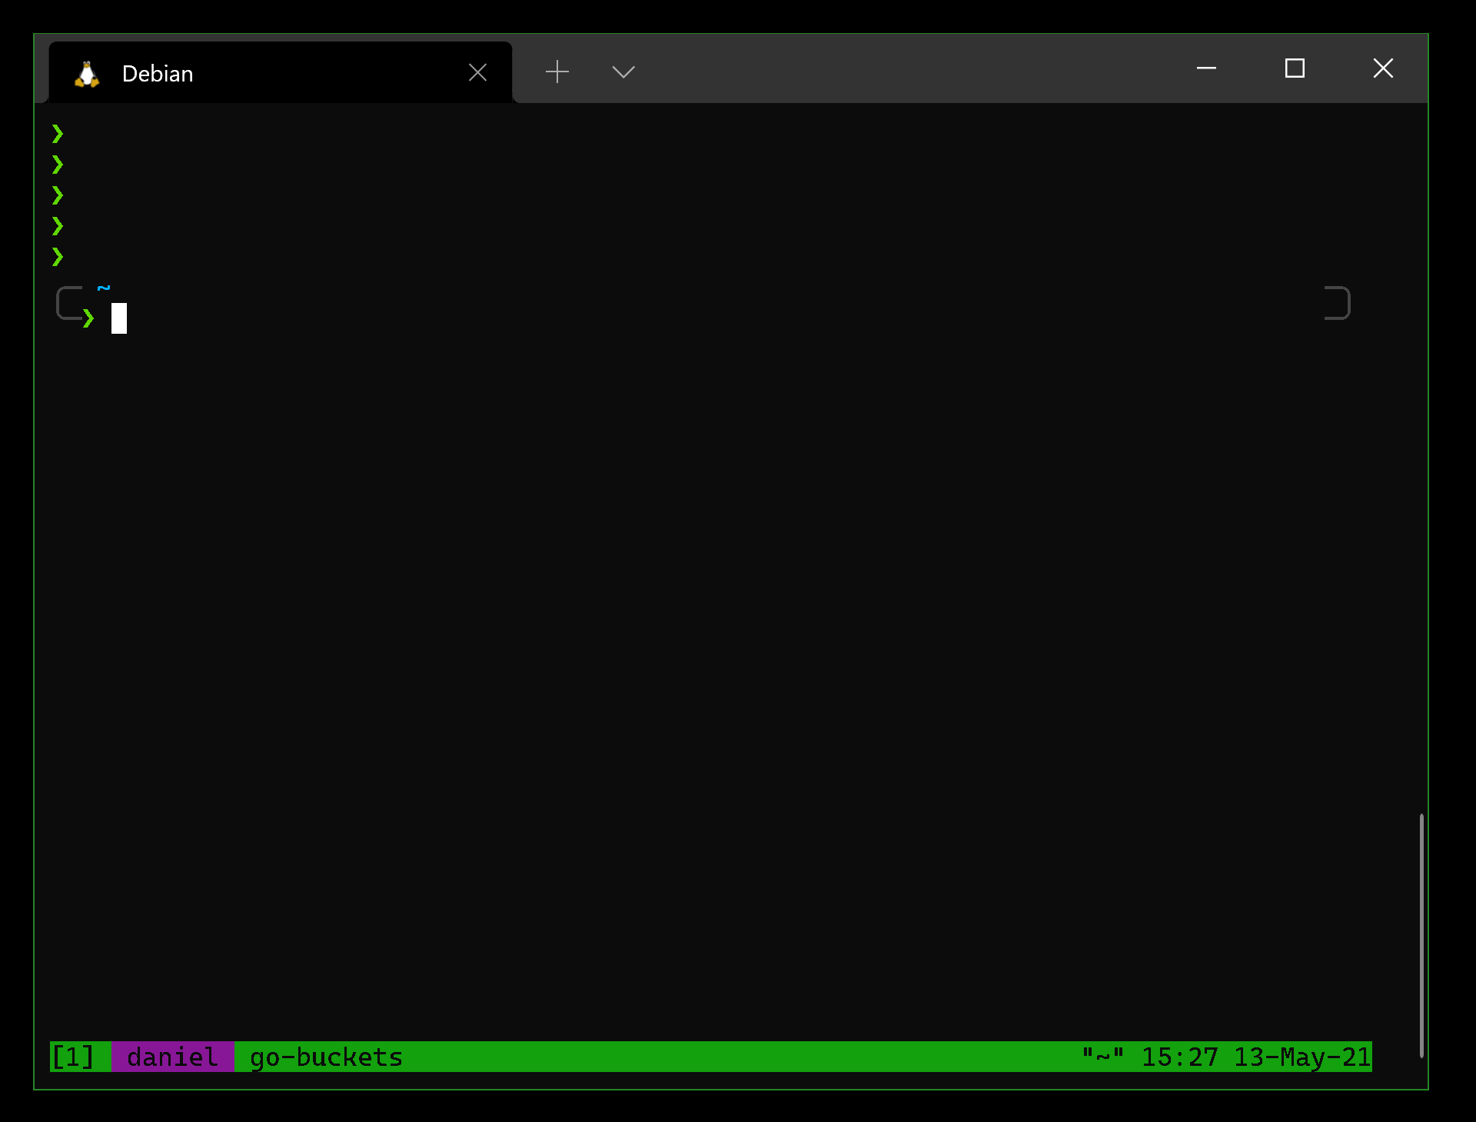Click the tmux window index [1] in the status bar
Viewport: 1476px width, 1122px height.
tap(73, 1057)
